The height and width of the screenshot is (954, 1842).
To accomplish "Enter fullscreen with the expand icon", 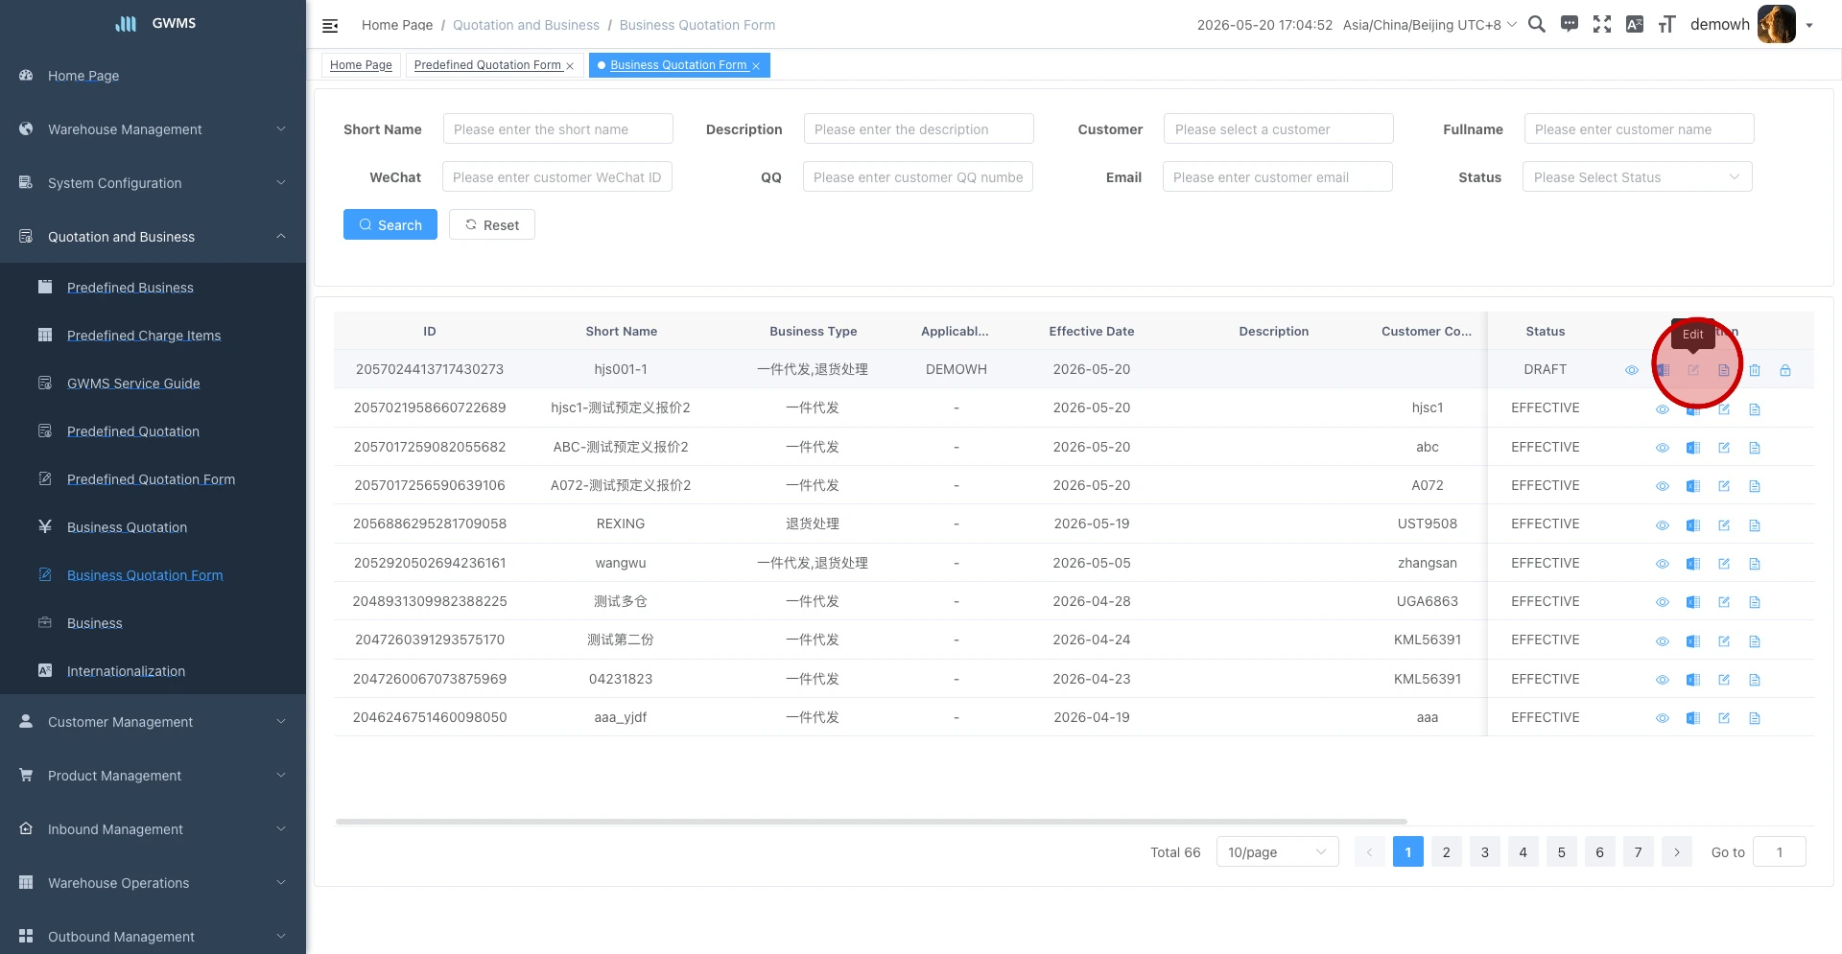I will coord(1602,24).
